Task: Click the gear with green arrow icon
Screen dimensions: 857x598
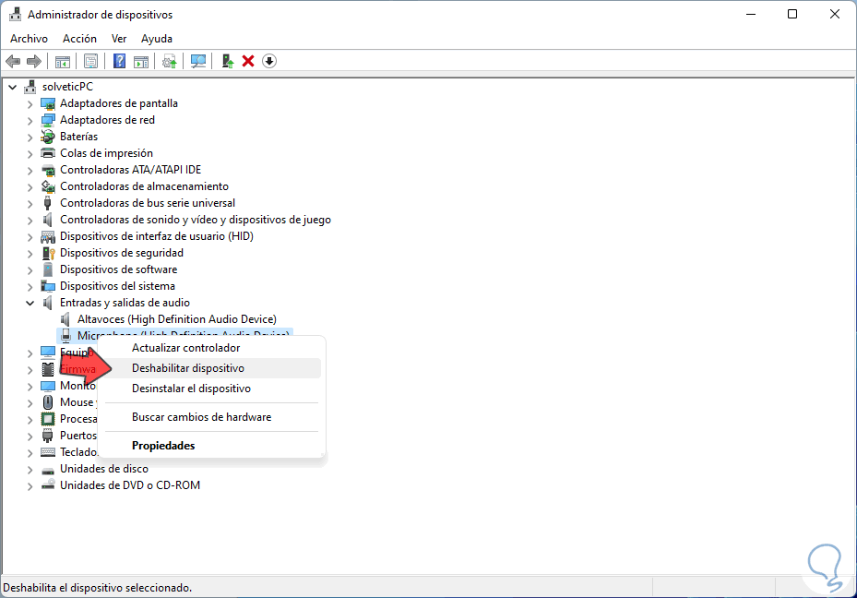Action: pyautogui.click(x=170, y=61)
